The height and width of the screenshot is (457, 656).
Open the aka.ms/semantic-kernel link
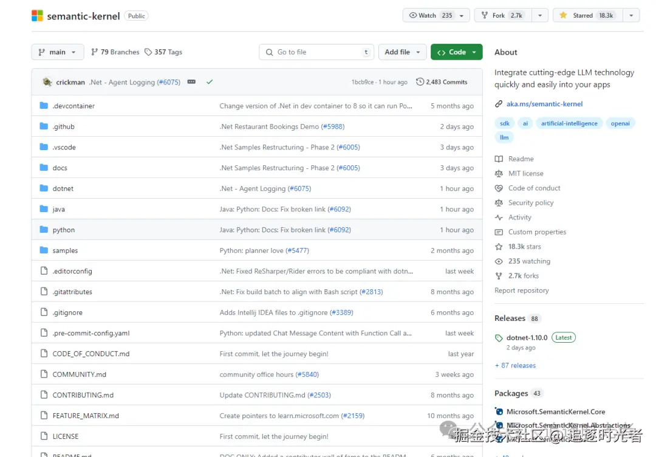[x=544, y=104]
